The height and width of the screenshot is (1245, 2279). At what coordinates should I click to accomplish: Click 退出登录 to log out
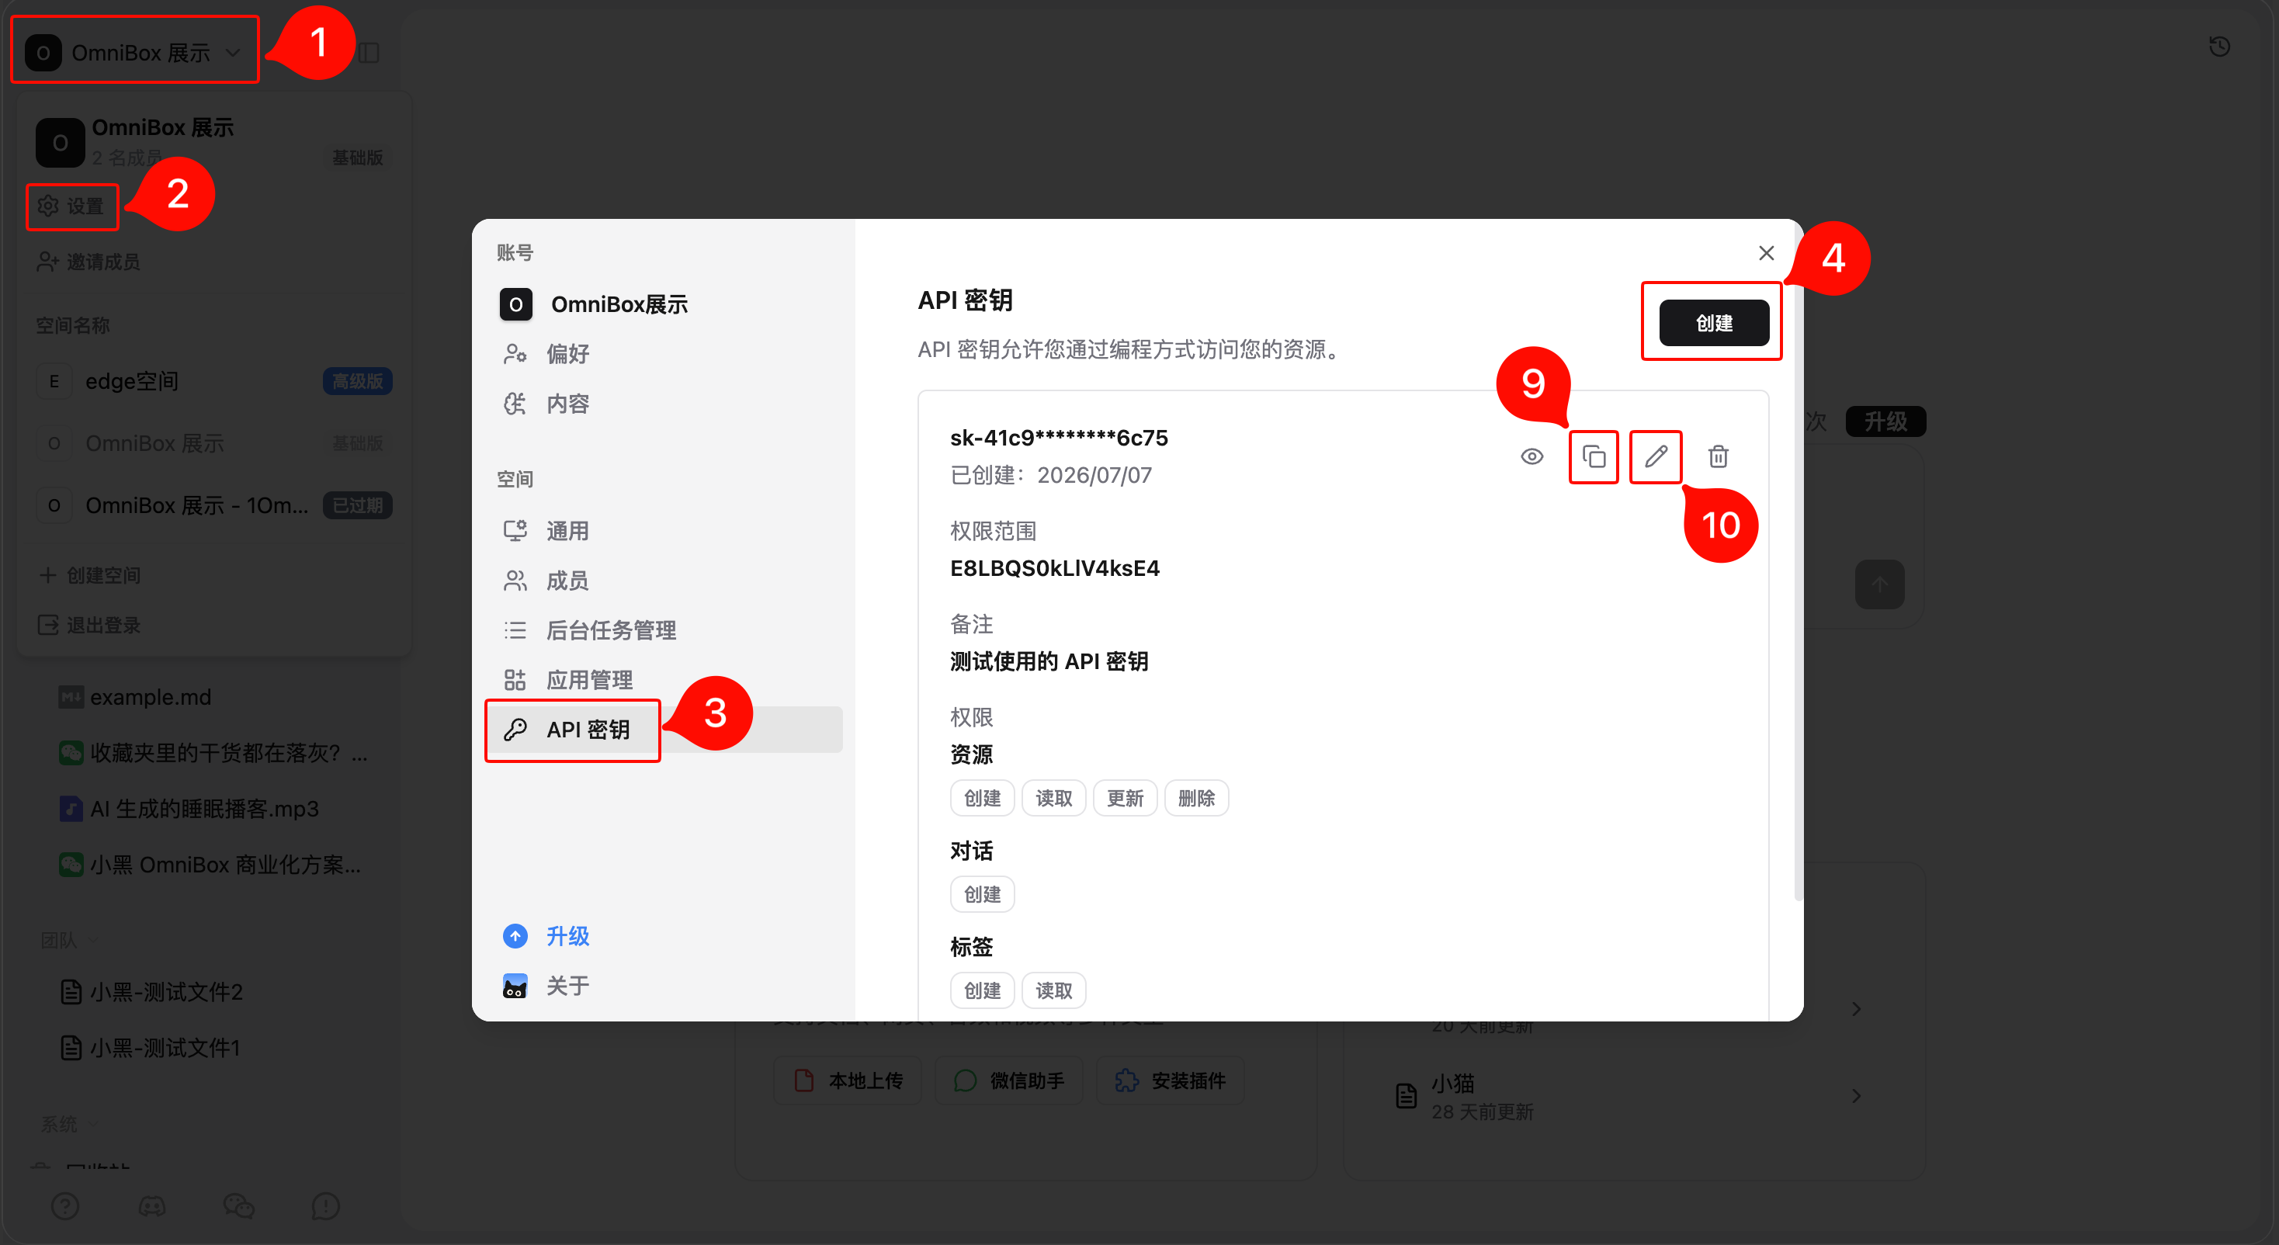(89, 625)
